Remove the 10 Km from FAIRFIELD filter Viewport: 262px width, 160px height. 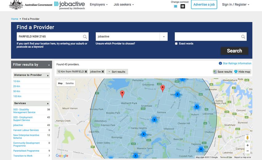(x=86, y=72)
